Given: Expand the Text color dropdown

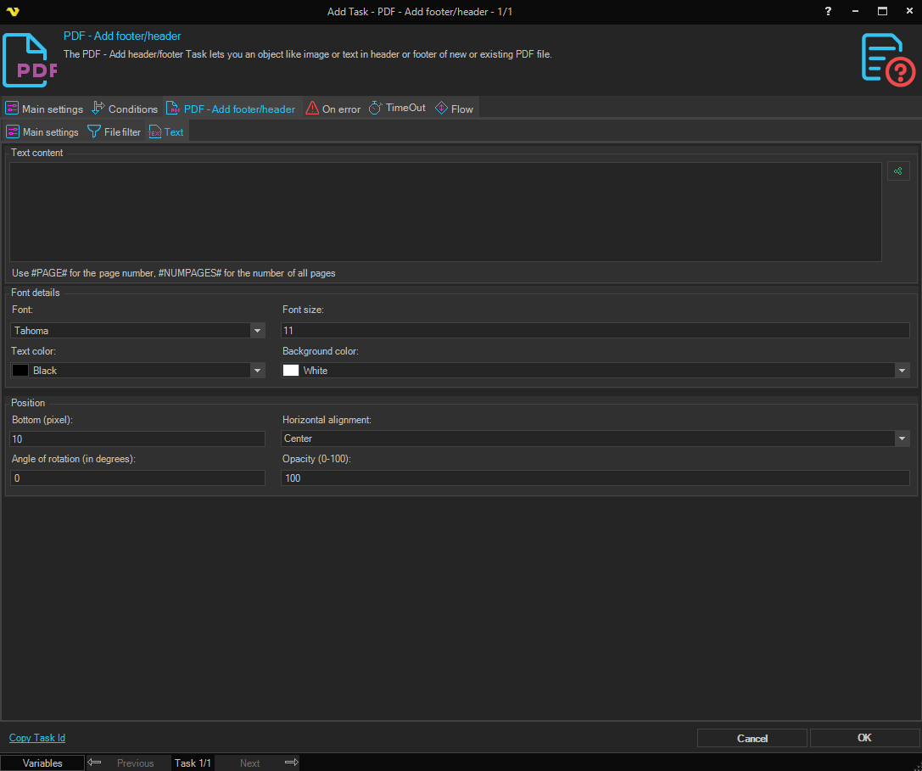Looking at the screenshot, I should point(257,371).
